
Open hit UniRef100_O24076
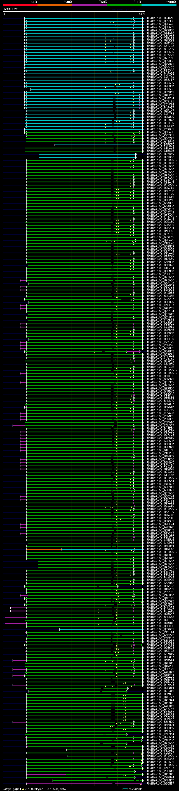161,33
